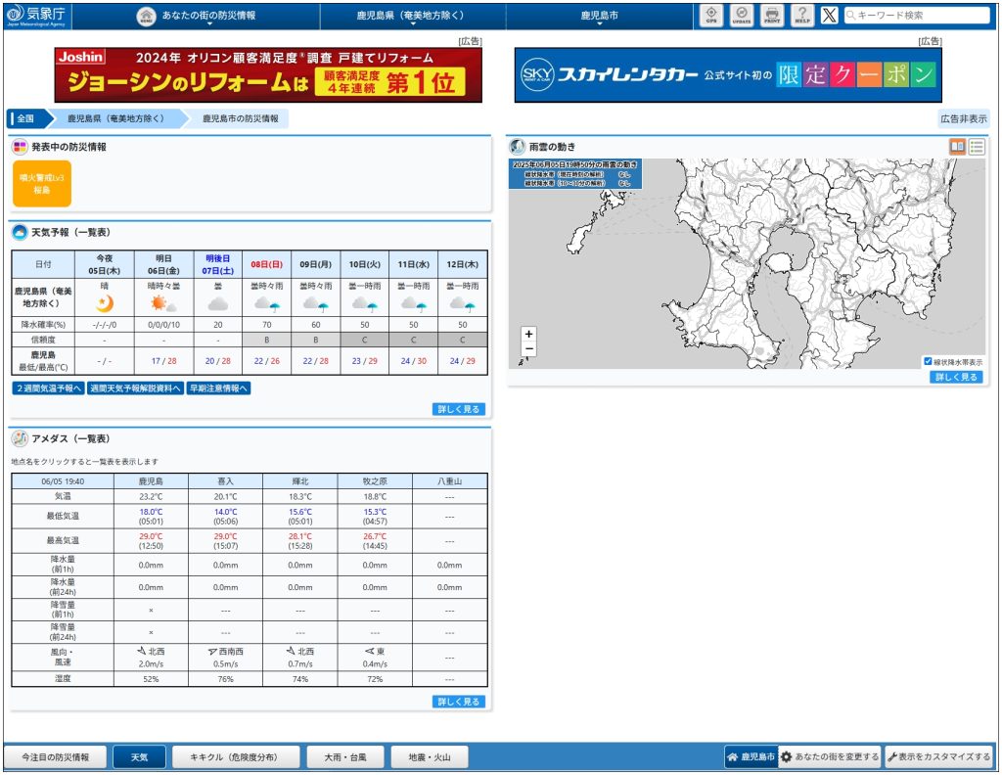This screenshot has width=1002, height=775.
Task: Click the UPDATE refresh icon
Action: coord(741,16)
